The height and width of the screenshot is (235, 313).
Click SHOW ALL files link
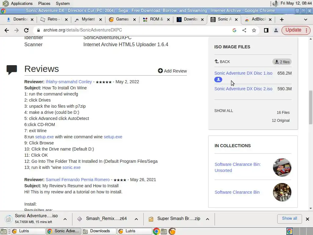click(x=223, y=111)
